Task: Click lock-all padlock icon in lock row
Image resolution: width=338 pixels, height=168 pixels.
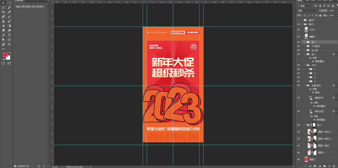Action: 320,15
